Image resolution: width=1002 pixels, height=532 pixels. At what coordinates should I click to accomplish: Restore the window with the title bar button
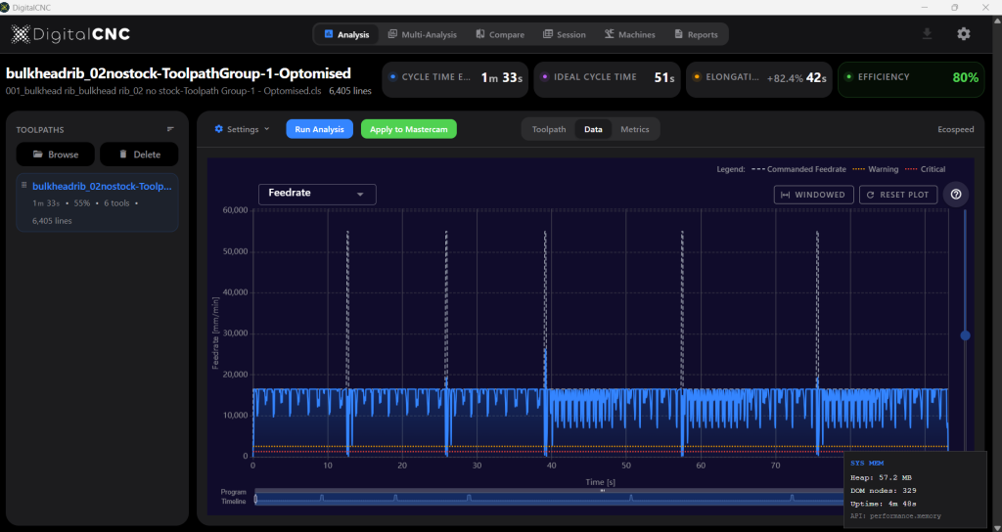955,7
